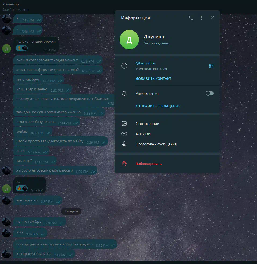Click the message 'если валид базу чекать'
Image resolution: width=257 pixels, height=264 pixels.
click(x=47, y=122)
